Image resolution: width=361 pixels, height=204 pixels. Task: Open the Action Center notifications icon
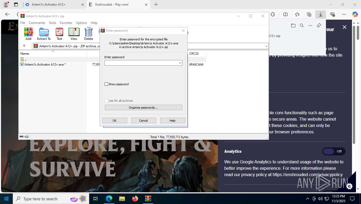click(352, 199)
